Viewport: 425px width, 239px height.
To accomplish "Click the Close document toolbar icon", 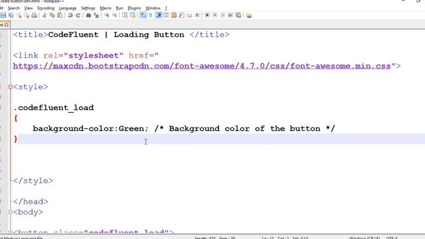I will (19, 15).
